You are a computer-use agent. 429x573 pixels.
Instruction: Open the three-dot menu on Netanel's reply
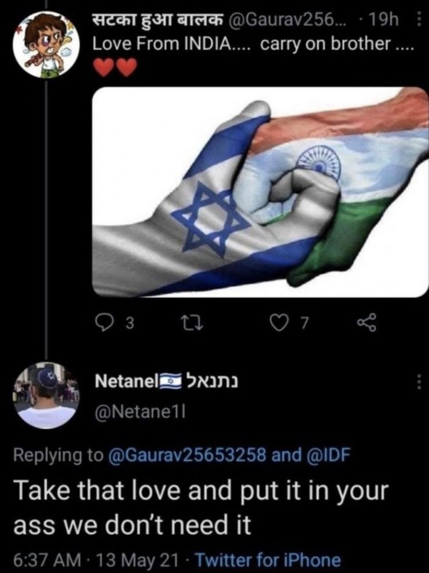[x=419, y=382]
